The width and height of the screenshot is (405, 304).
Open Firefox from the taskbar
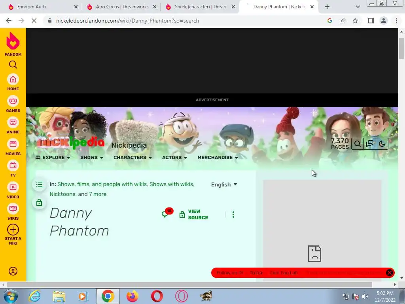click(132, 296)
